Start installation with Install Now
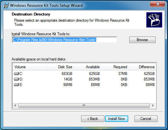 point(117,119)
